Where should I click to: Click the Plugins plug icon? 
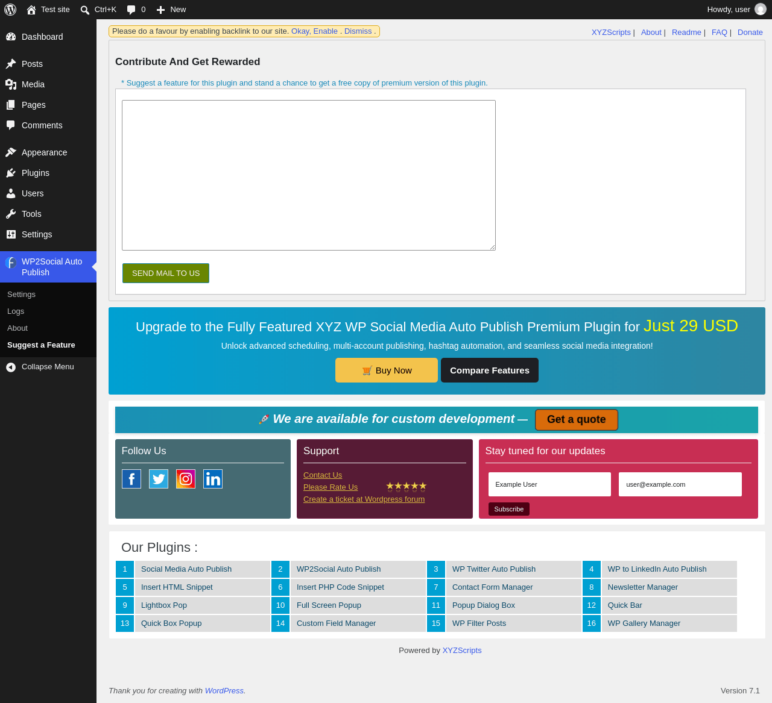[x=11, y=173]
